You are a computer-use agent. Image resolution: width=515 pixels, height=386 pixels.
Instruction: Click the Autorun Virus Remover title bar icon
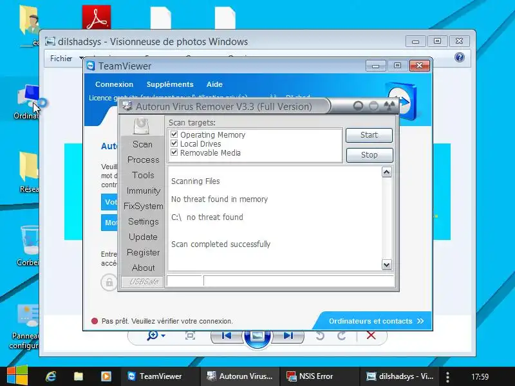pos(127,106)
